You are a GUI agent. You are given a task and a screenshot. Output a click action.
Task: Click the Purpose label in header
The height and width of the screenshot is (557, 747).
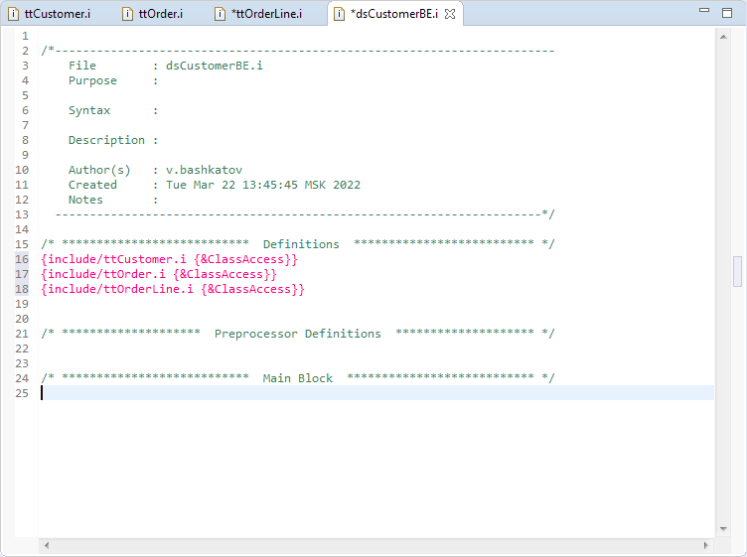click(92, 80)
